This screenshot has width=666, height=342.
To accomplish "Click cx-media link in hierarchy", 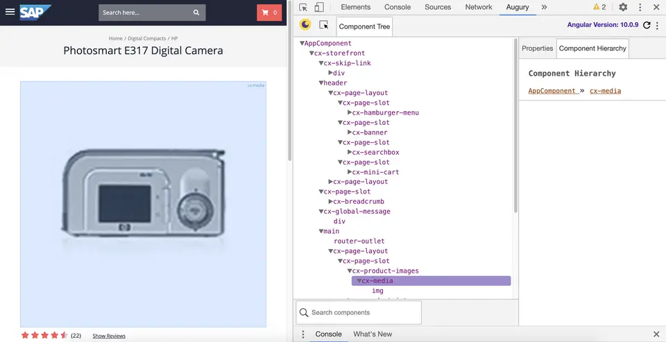I will tap(605, 91).
